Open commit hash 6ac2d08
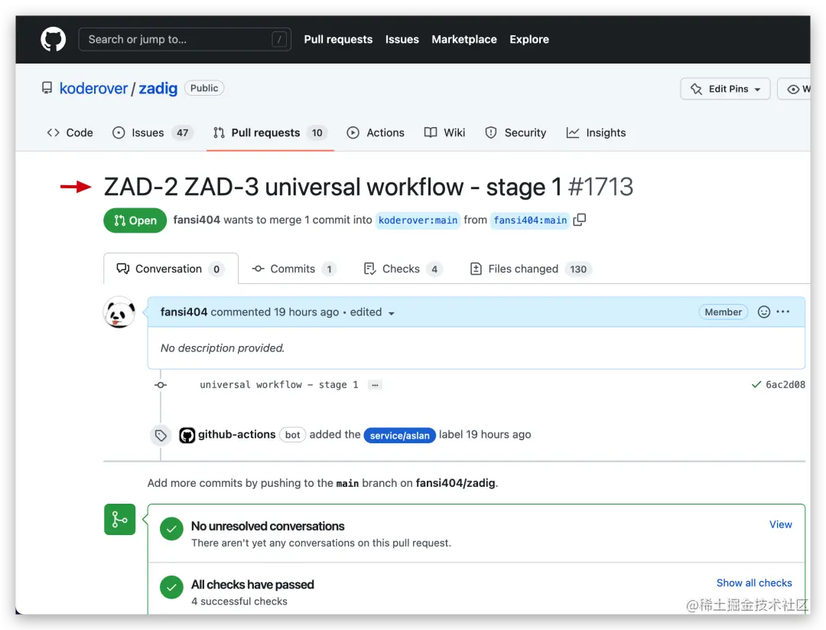 point(785,385)
